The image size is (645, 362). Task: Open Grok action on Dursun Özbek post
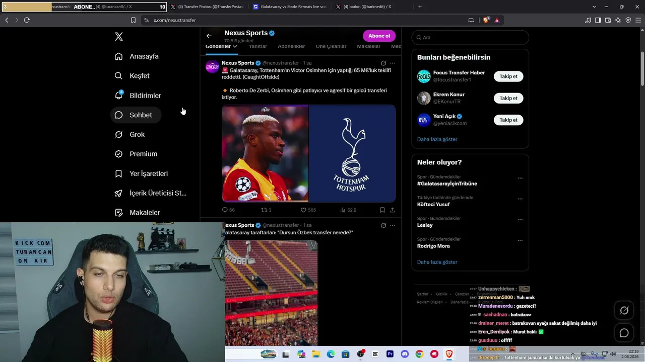[383, 225]
